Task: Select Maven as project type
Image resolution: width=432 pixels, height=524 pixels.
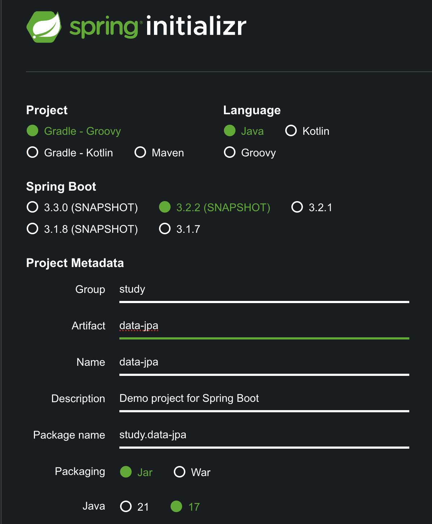Action: tap(140, 152)
